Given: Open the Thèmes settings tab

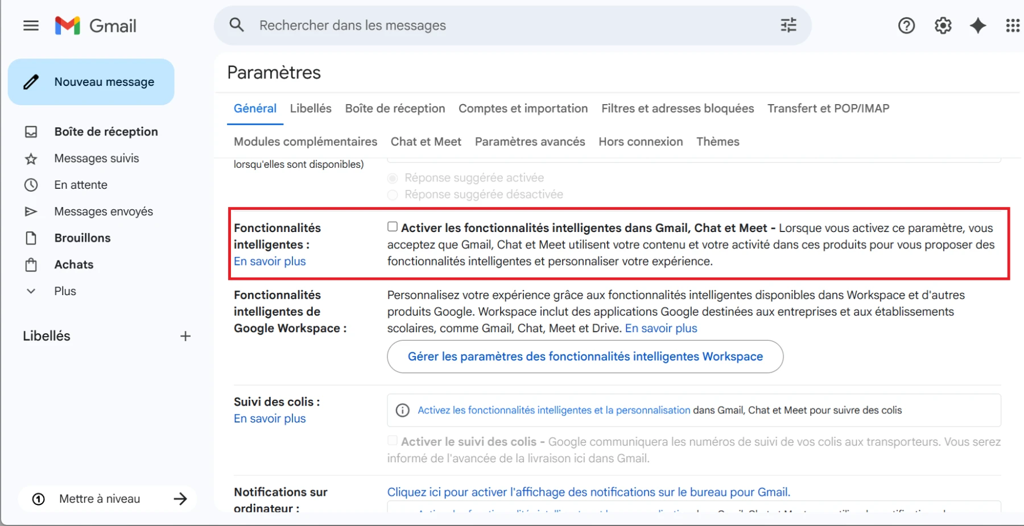Looking at the screenshot, I should (718, 141).
